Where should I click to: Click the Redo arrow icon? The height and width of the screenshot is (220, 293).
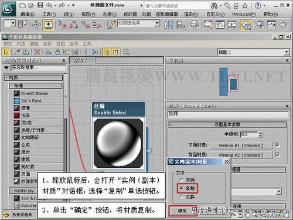pos(62,5)
